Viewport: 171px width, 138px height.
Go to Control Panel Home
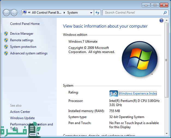(25, 24)
